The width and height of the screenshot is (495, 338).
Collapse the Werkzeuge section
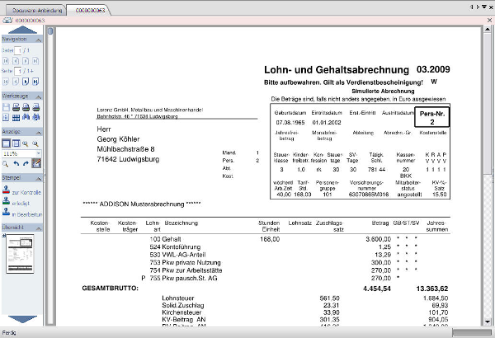pyautogui.click(x=38, y=96)
